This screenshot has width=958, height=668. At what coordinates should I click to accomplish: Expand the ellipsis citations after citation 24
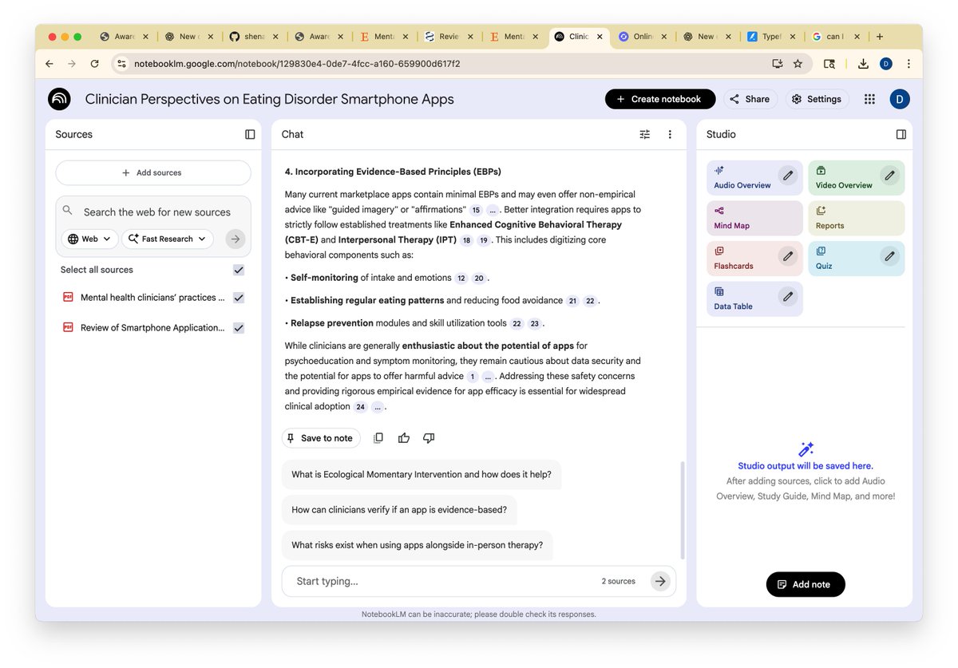coord(377,407)
